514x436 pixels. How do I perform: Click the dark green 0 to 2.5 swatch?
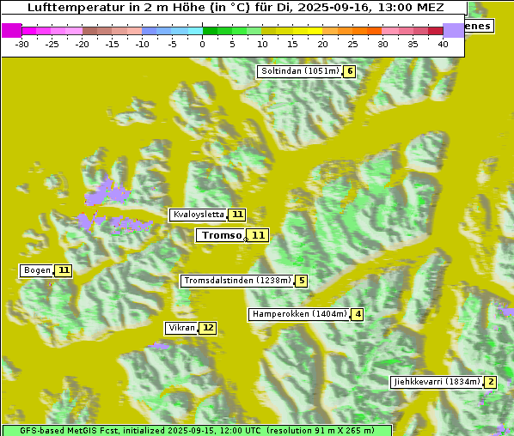point(210,31)
